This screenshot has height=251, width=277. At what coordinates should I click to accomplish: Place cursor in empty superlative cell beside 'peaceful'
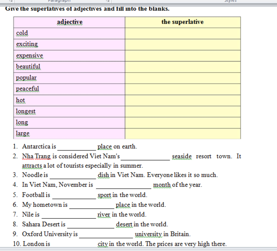click(x=183, y=89)
